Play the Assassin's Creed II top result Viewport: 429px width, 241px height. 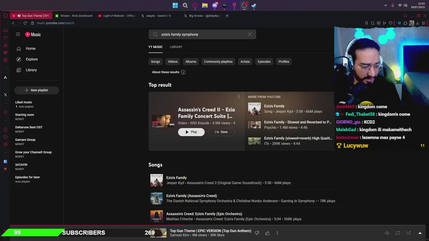(x=191, y=132)
